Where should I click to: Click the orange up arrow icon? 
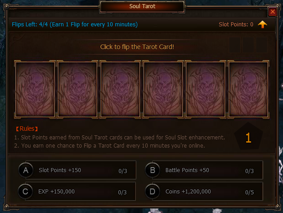tap(262, 25)
